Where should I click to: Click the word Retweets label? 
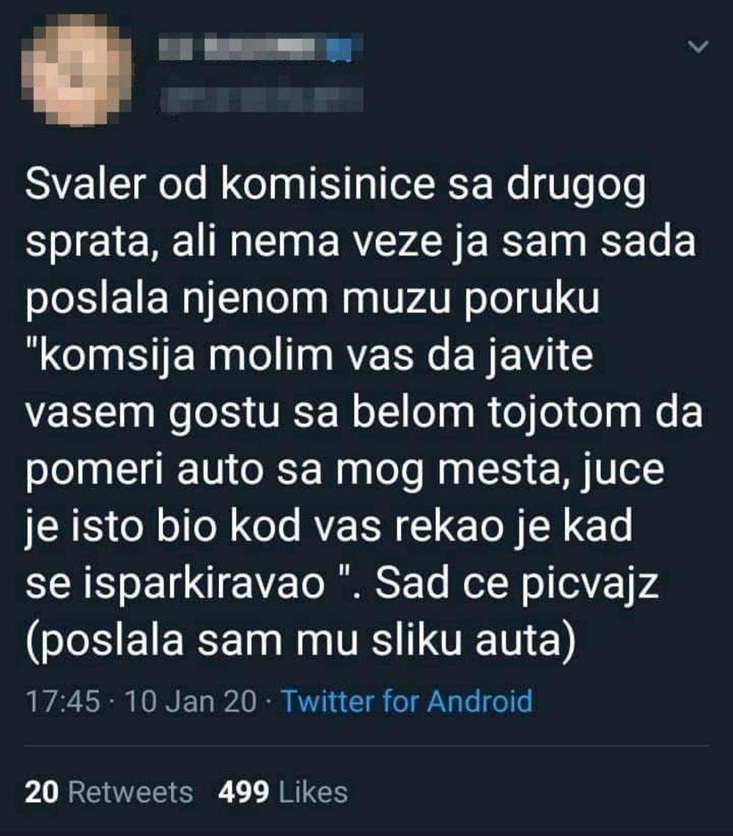coord(130,792)
